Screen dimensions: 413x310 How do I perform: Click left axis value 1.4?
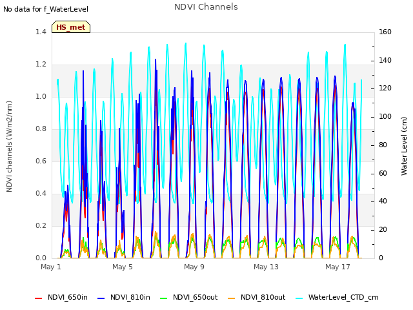41,32
